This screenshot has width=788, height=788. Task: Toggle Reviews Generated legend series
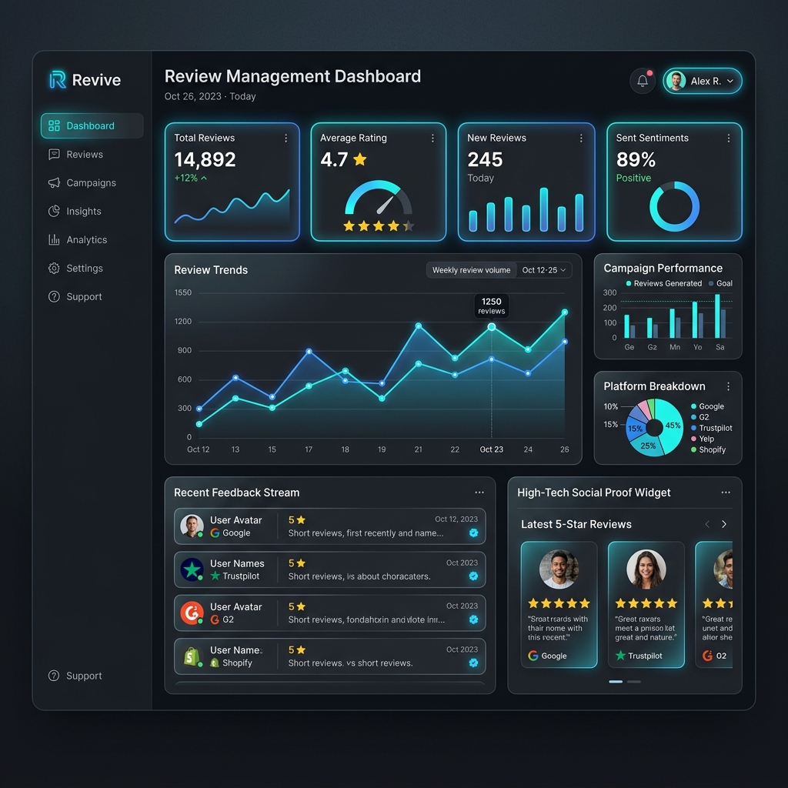pos(663,283)
